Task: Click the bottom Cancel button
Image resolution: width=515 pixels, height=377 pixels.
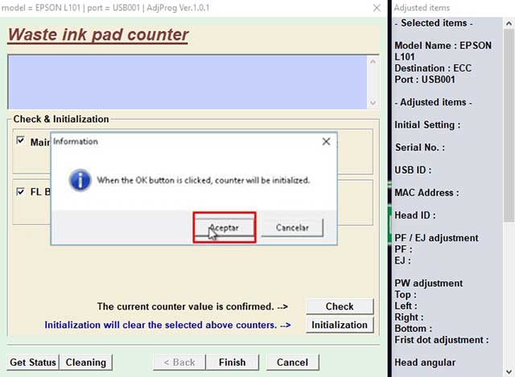Action: [292, 363]
